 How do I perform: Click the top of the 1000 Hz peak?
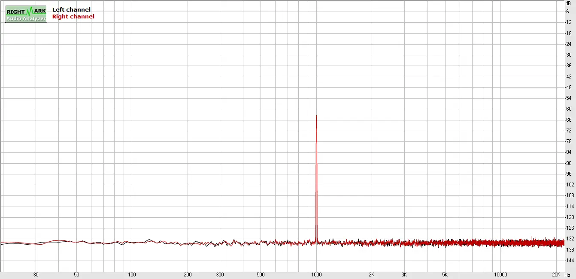[x=316, y=116]
